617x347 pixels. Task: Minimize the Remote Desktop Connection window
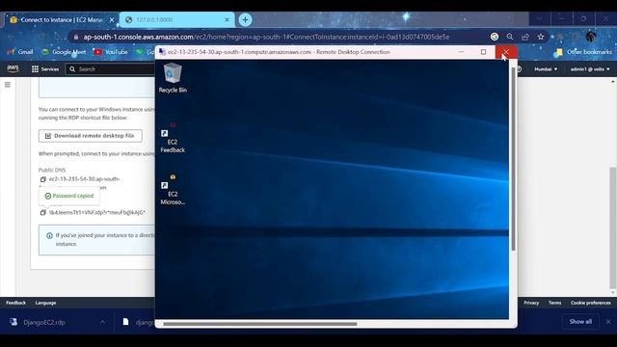pyautogui.click(x=461, y=52)
